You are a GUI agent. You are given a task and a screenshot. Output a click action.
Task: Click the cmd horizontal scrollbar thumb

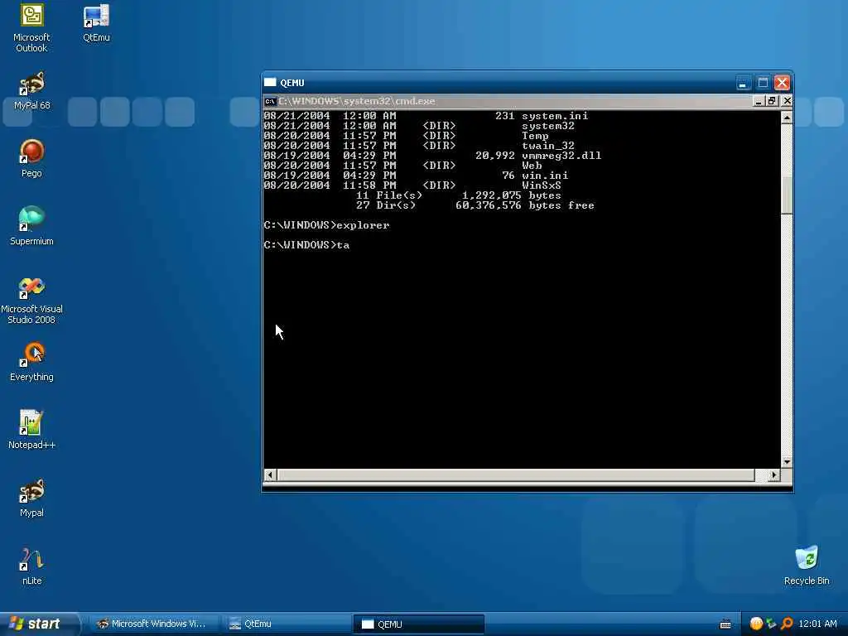pyautogui.click(x=516, y=475)
